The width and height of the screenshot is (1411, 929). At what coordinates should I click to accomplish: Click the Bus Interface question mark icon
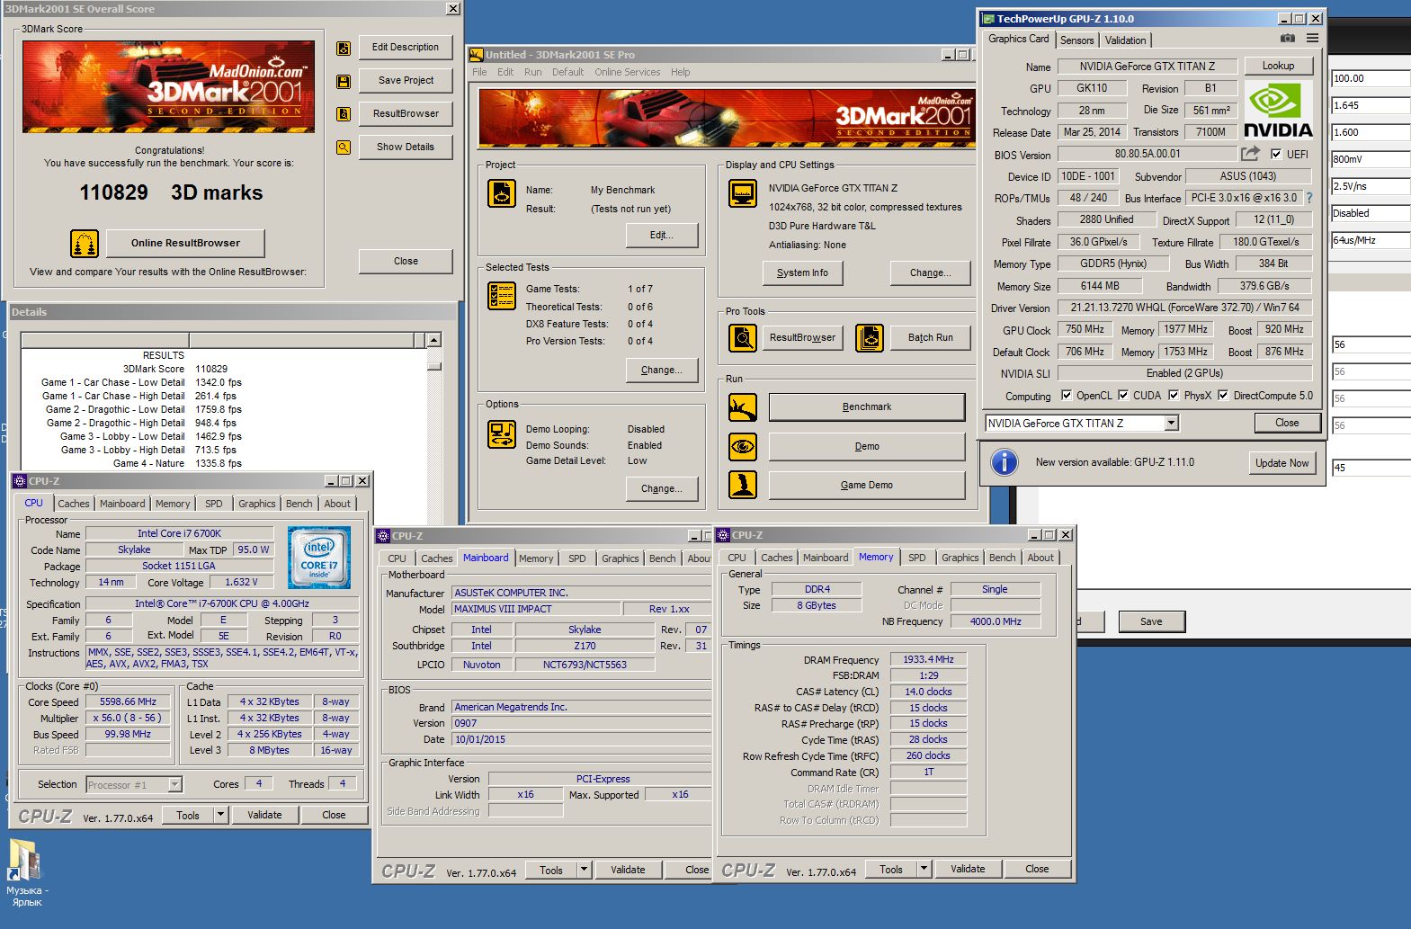(1309, 198)
